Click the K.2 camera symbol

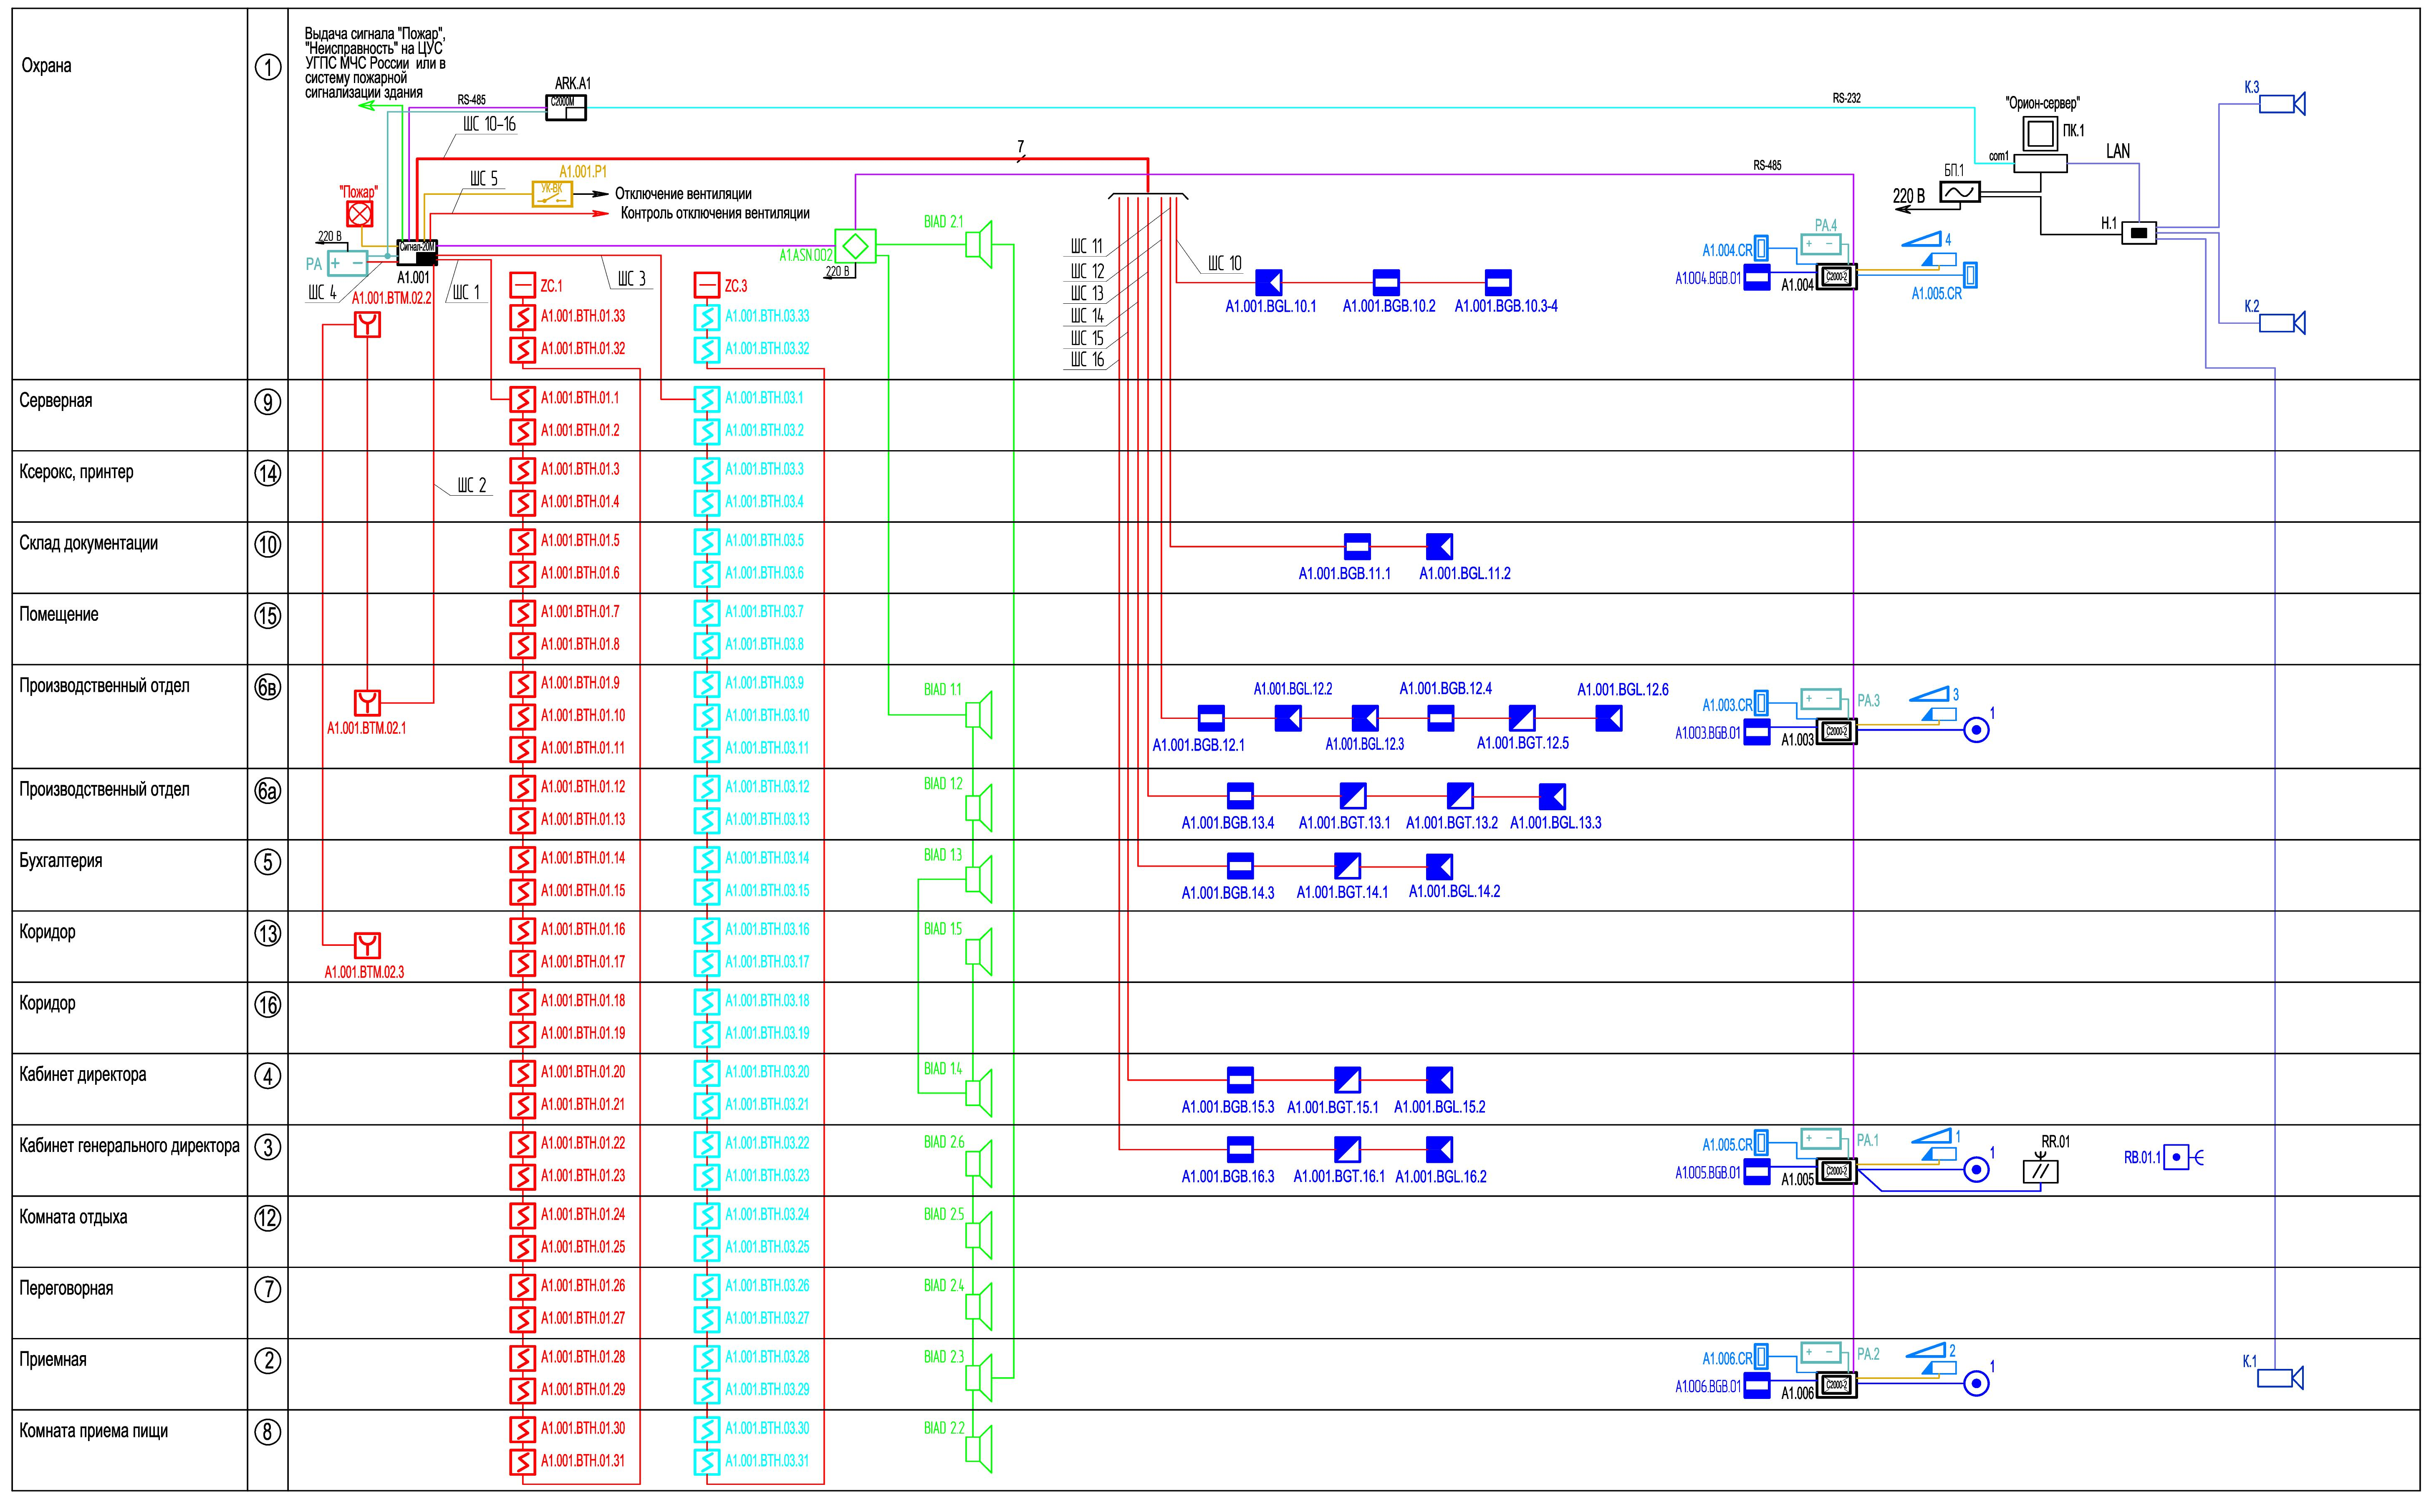tap(2283, 323)
